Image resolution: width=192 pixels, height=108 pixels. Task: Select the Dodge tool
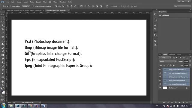pyautogui.click(x=3, y=62)
